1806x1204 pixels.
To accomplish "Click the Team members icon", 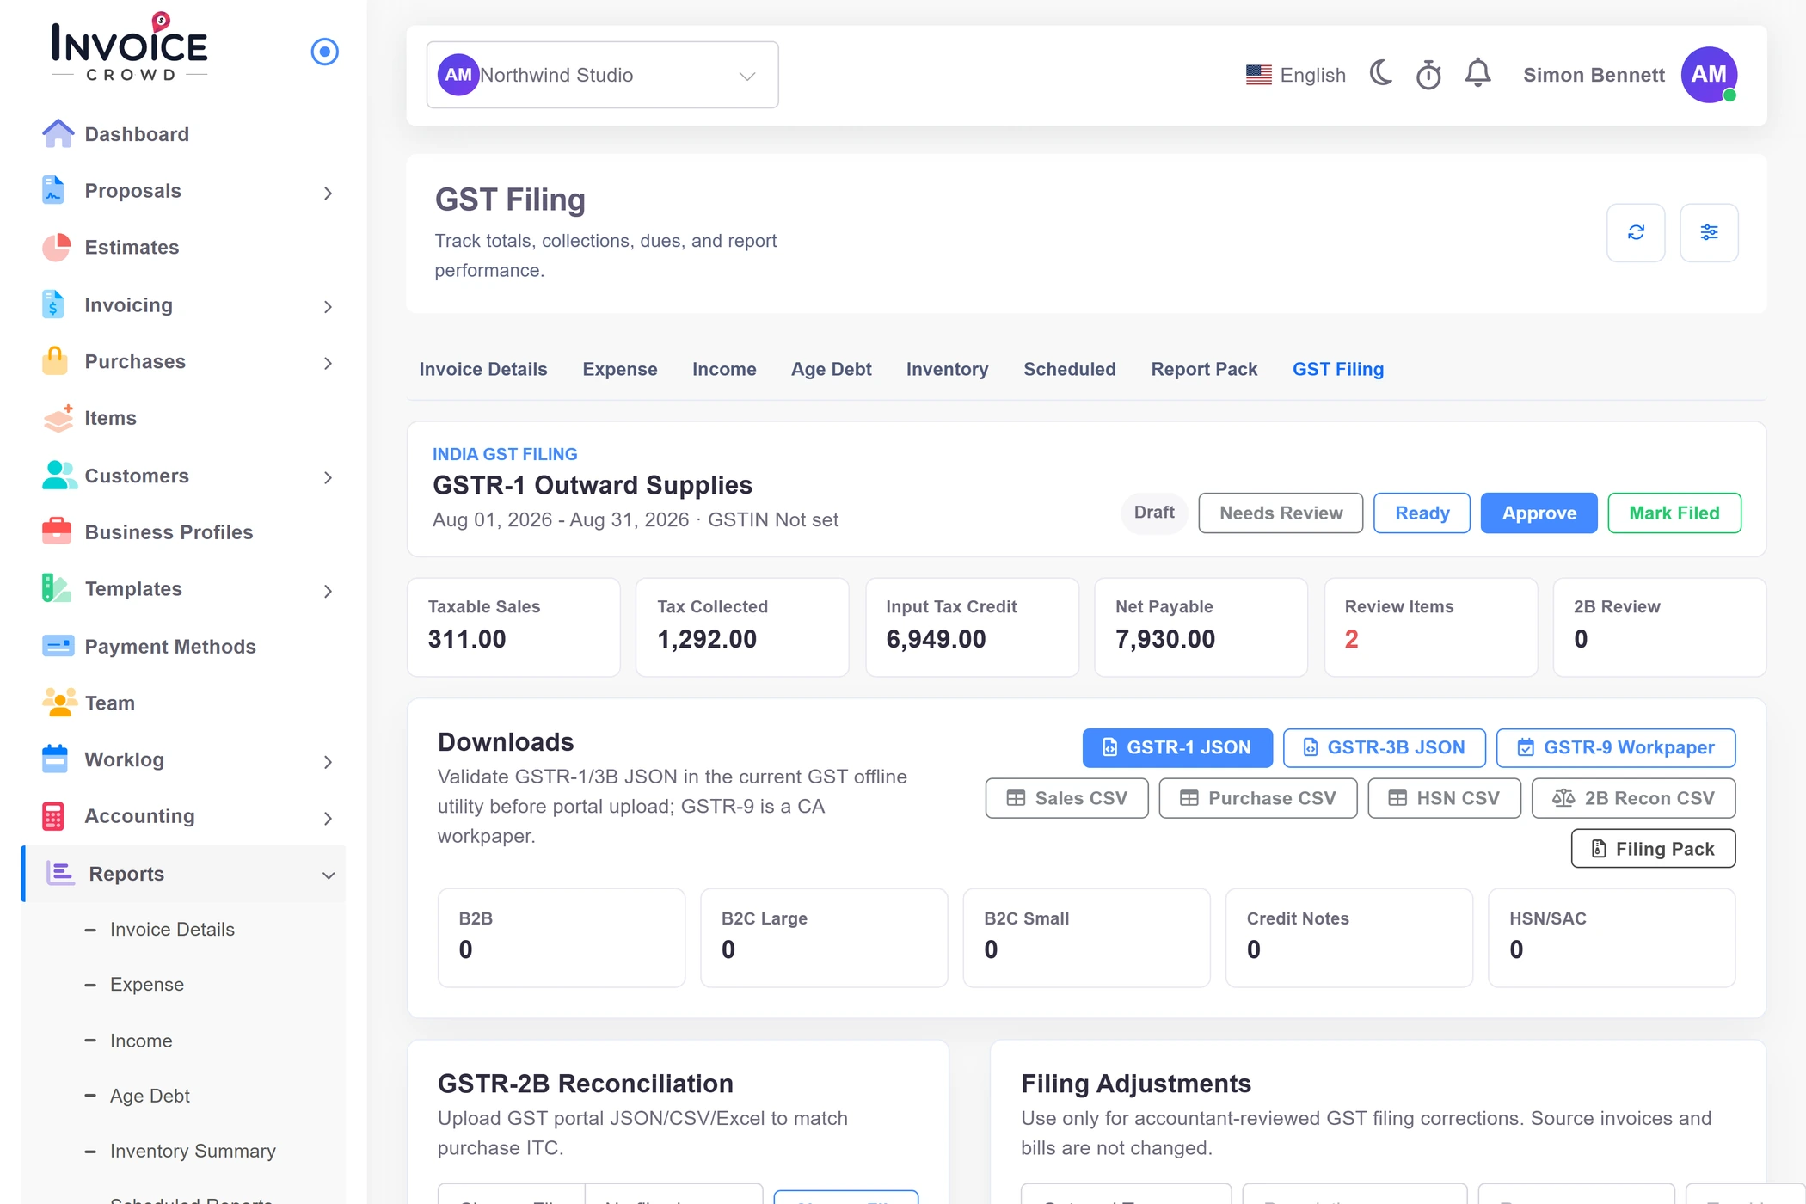I will (58, 703).
